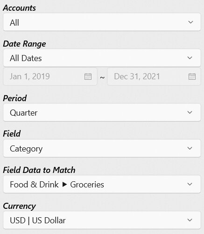The height and width of the screenshot is (234, 204).
Task: Expand the Field dropdown set to Category
Action: (x=102, y=148)
